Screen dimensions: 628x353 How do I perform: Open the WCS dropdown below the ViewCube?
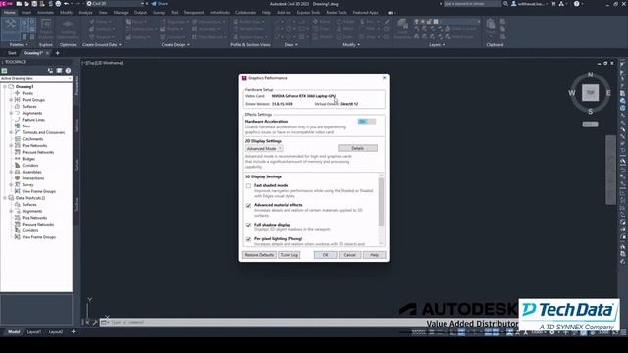(591, 125)
